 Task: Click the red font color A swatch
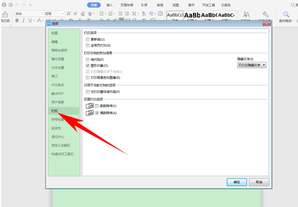point(39,21)
